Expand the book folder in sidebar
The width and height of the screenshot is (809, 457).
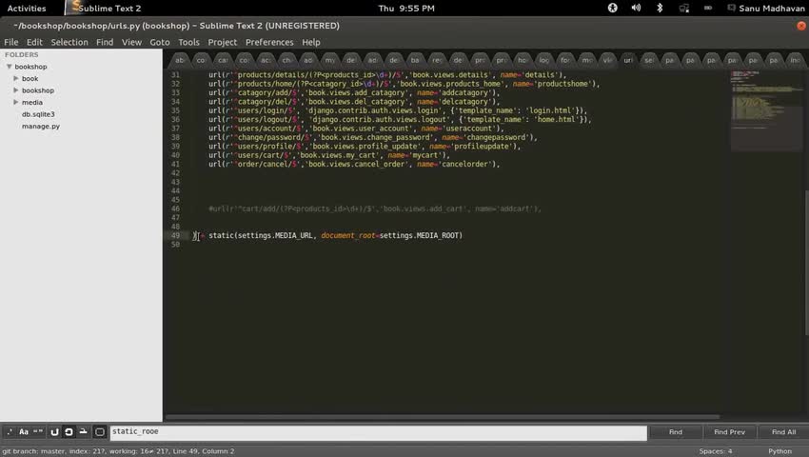(x=16, y=79)
